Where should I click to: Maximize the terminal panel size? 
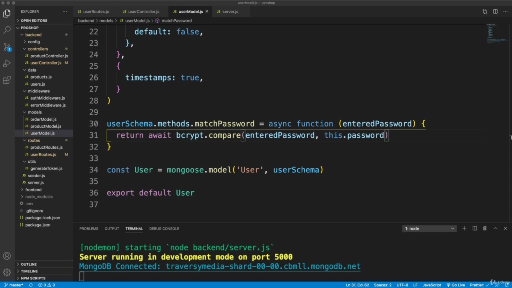pos(495,228)
